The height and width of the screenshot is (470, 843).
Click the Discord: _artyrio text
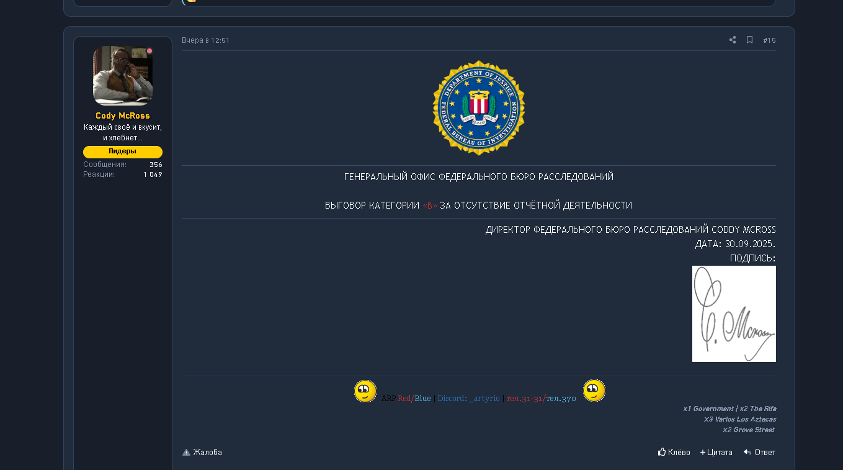click(468, 399)
